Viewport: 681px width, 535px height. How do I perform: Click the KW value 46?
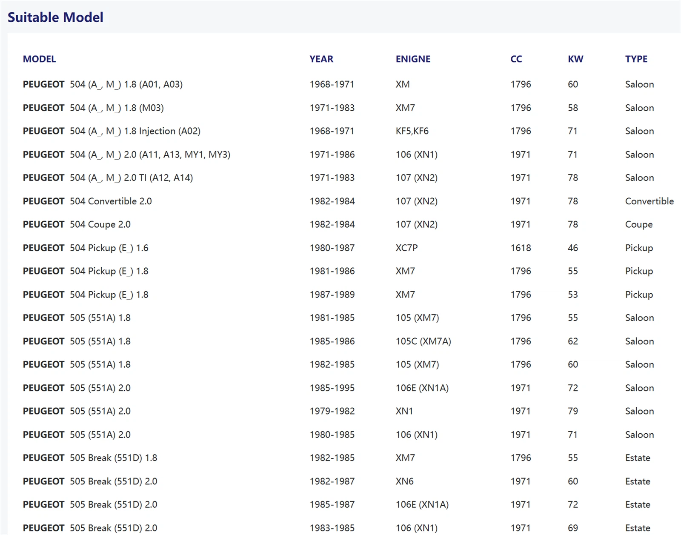[x=573, y=248]
